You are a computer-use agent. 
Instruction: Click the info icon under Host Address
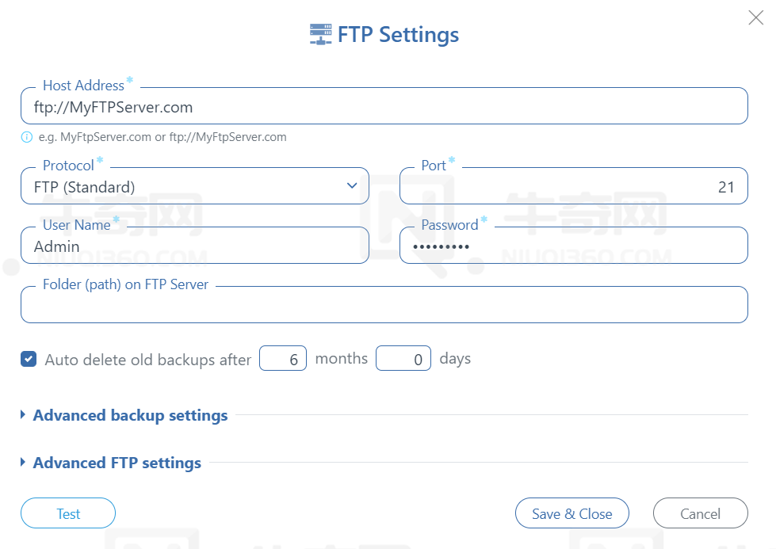[x=27, y=137]
